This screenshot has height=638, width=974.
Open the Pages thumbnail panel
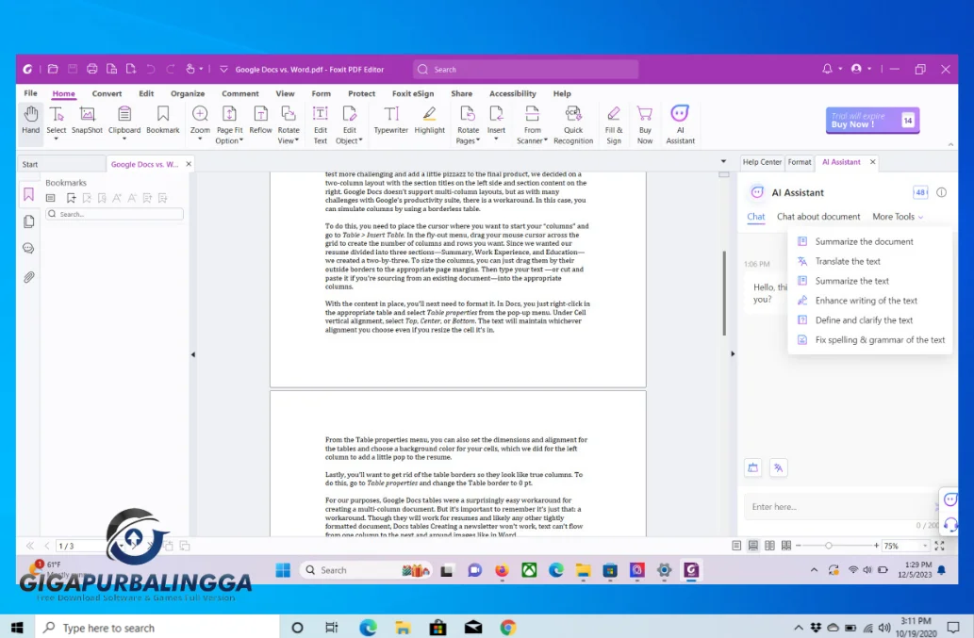[x=28, y=221]
